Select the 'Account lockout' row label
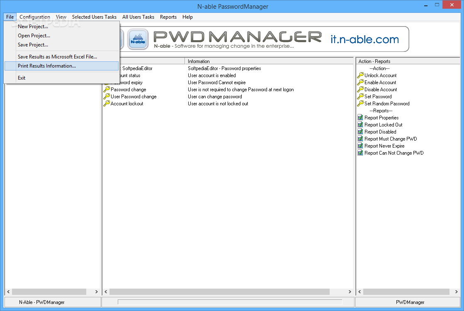464x311 pixels. (x=127, y=104)
